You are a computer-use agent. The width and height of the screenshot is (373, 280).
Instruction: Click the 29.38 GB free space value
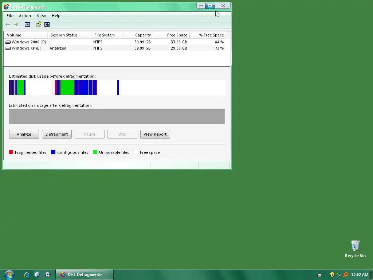point(179,48)
